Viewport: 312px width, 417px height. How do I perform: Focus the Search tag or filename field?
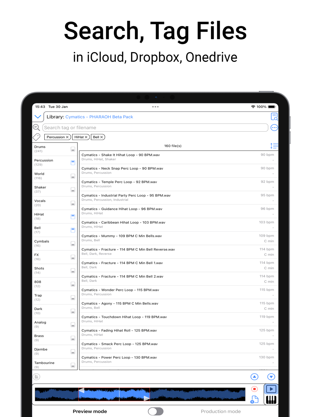pyautogui.click(x=155, y=128)
